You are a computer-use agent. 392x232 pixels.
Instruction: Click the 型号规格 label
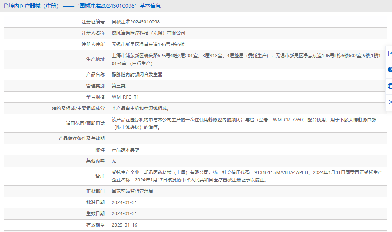[95, 97]
